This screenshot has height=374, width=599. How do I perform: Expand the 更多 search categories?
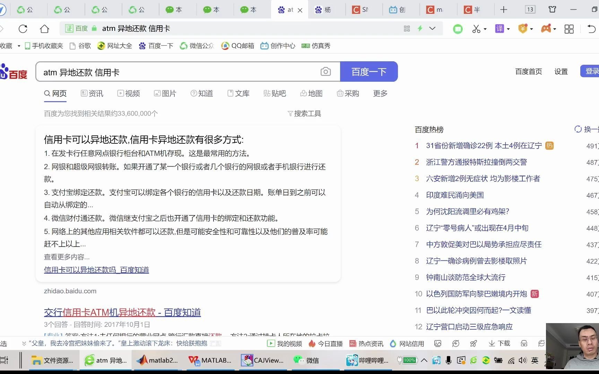tap(380, 93)
